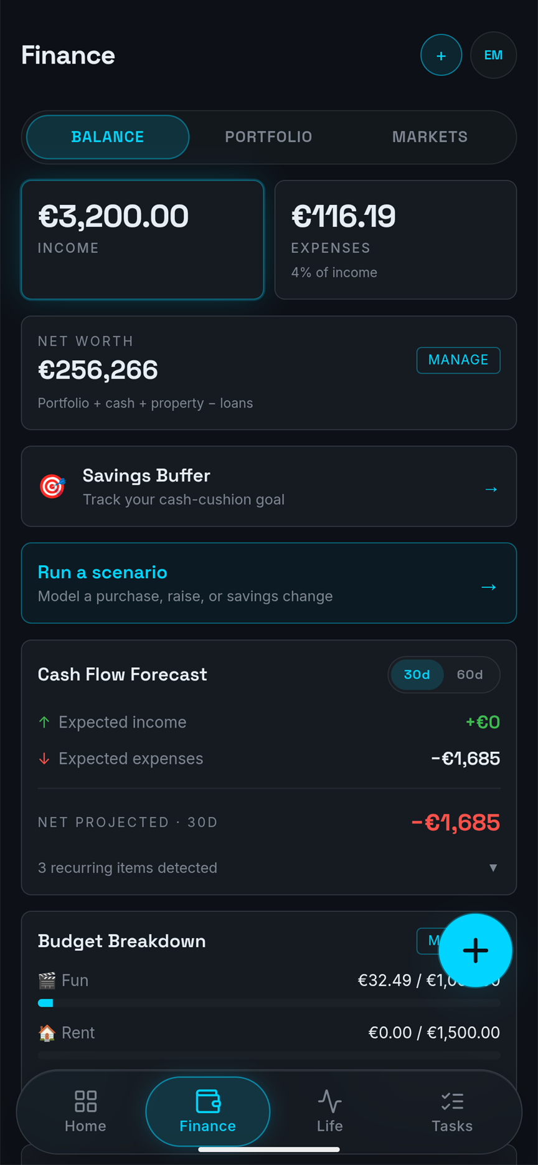Open Savings Buffer arrow
The width and height of the screenshot is (538, 1165).
[x=491, y=489]
